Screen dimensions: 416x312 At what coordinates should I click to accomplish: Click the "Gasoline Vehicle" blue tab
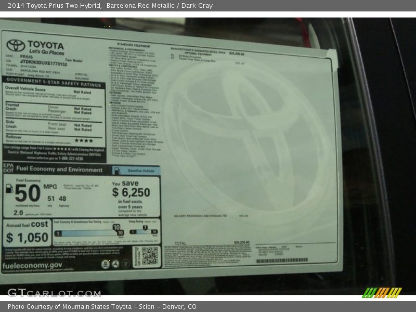(x=136, y=171)
